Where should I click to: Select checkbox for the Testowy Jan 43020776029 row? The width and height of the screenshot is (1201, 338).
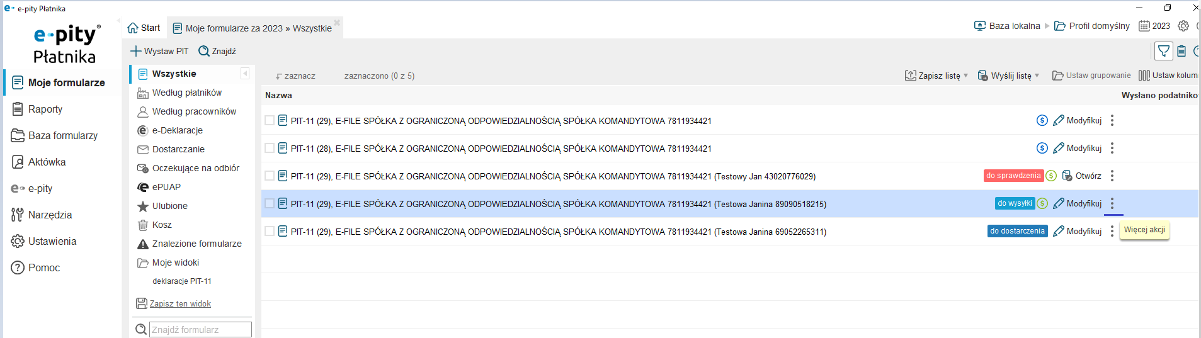270,176
